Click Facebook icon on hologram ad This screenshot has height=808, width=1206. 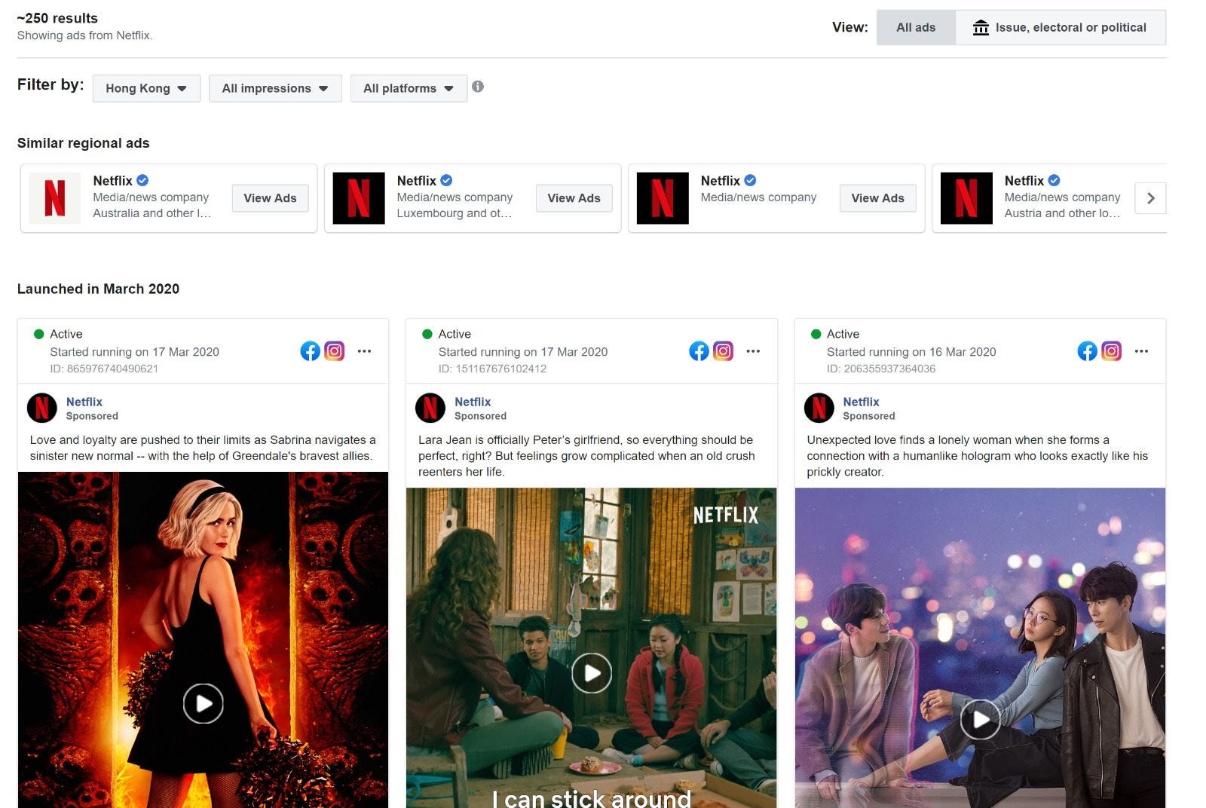(1087, 351)
